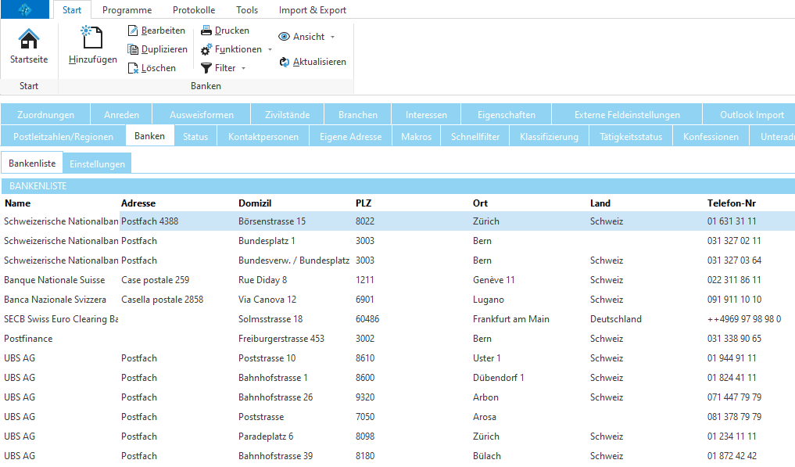The image size is (795, 467).
Task: Click the Löschen delete icon
Action: coord(133,68)
